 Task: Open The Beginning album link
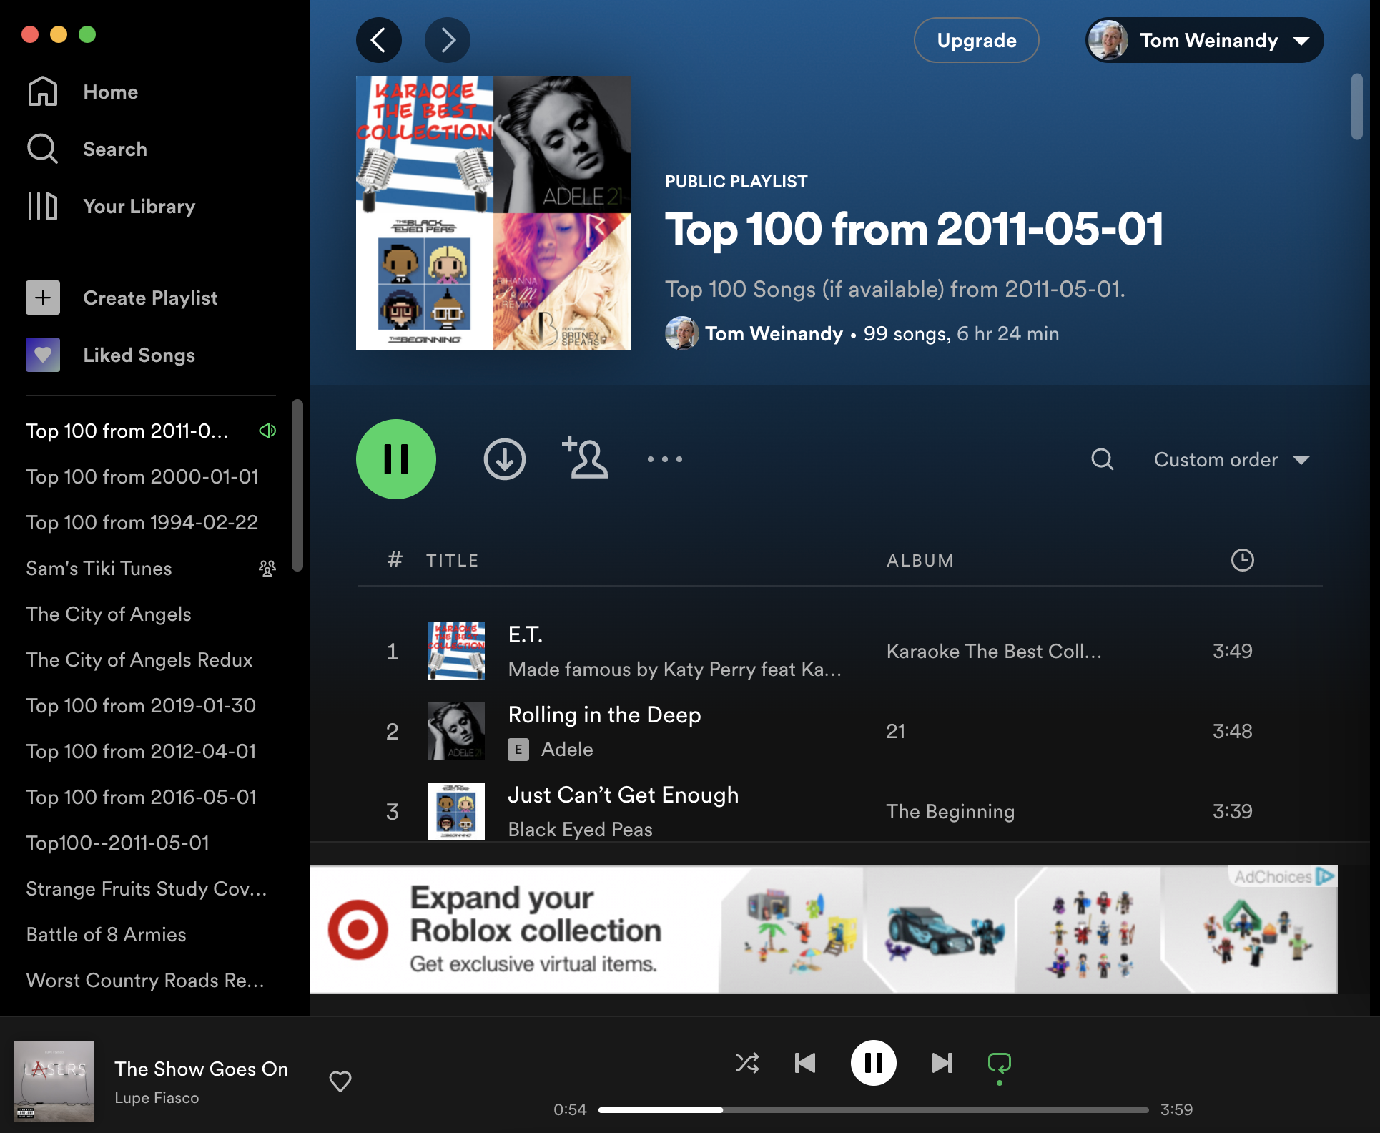(950, 811)
